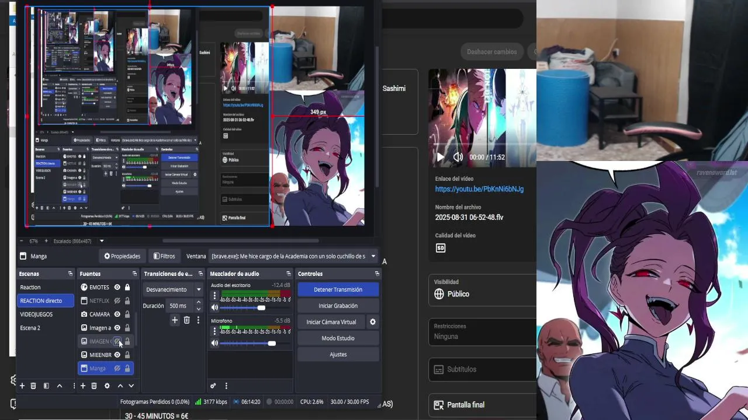Select the Manga source row

106,368
